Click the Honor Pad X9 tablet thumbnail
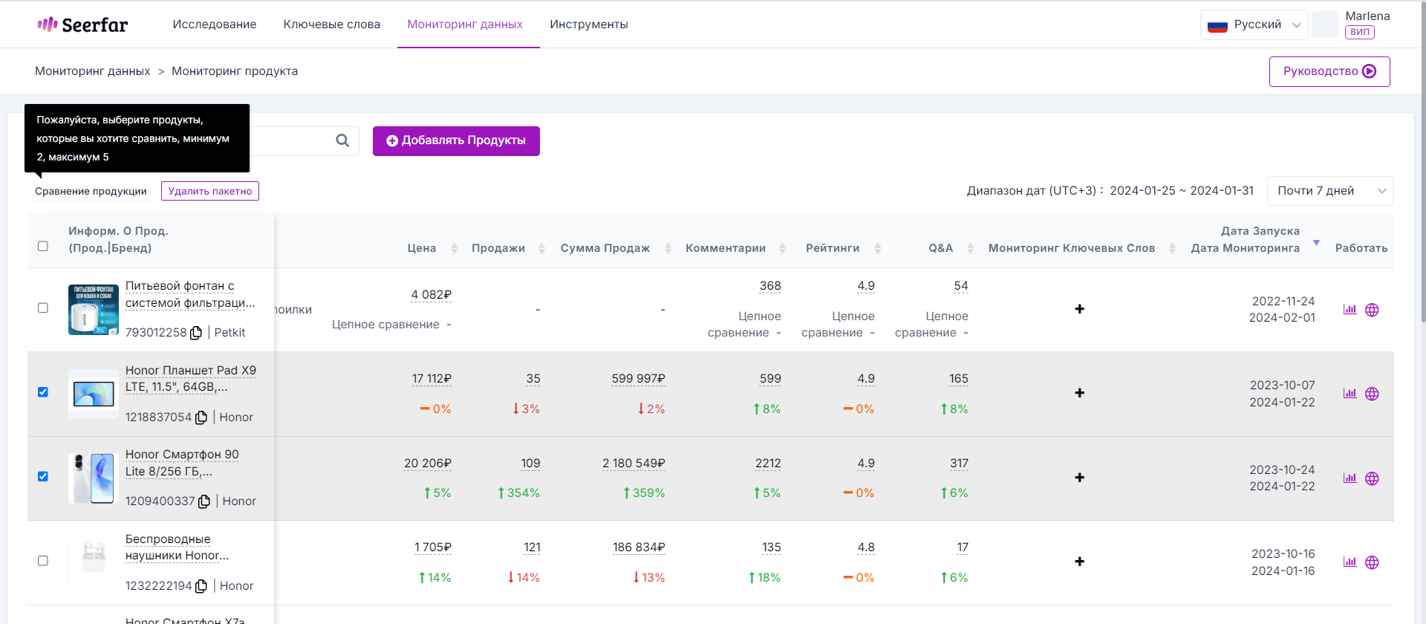 point(94,394)
